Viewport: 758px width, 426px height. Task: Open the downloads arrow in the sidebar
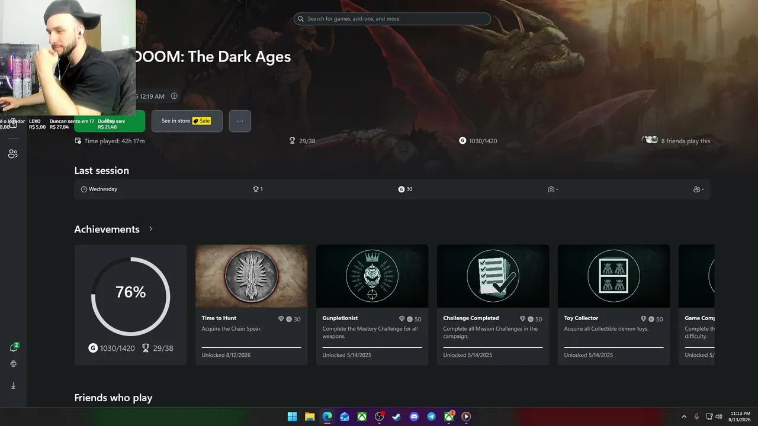tap(13, 385)
